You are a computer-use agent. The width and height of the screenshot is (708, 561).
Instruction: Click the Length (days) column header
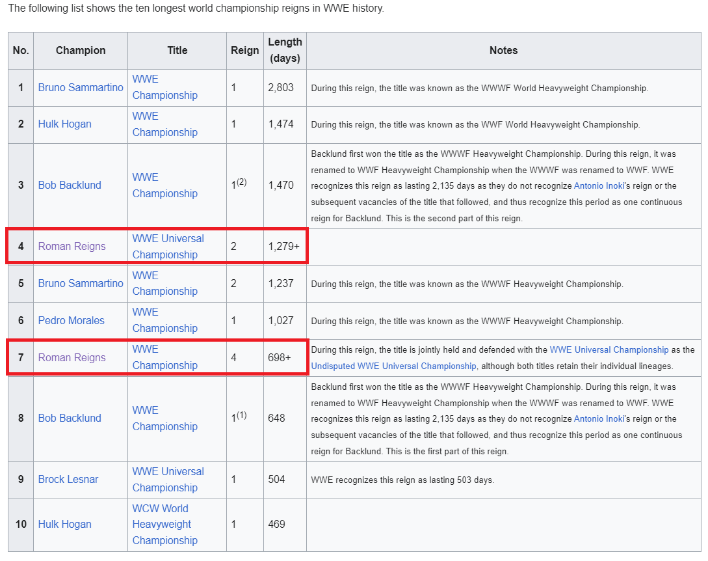point(285,50)
